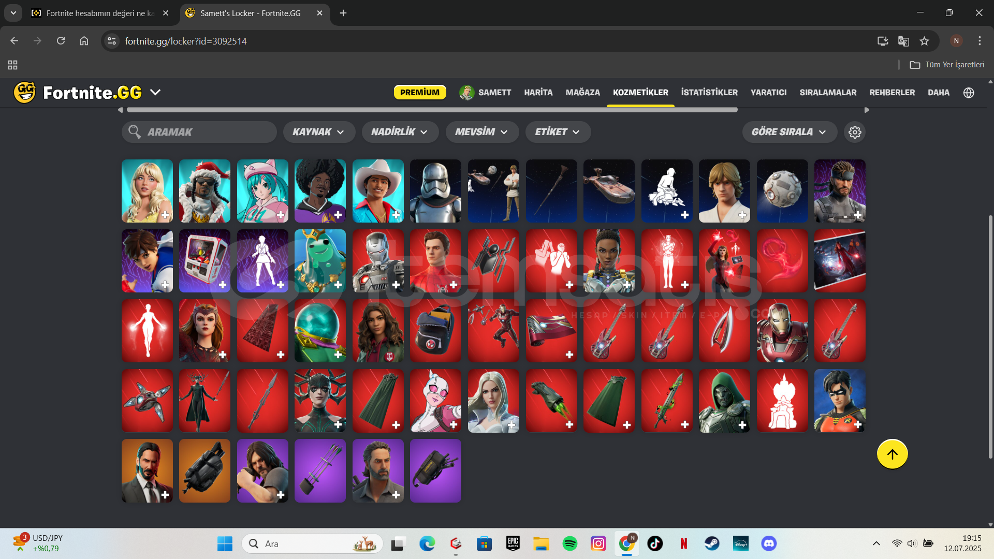This screenshot has height=559, width=994.
Task: Expand the ETİKET filter dropdown
Action: (x=558, y=132)
